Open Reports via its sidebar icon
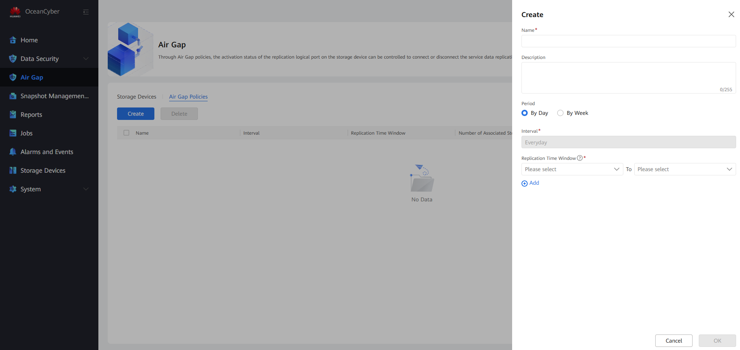The height and width of the screenshot is (350, 740). pos(13,114)
